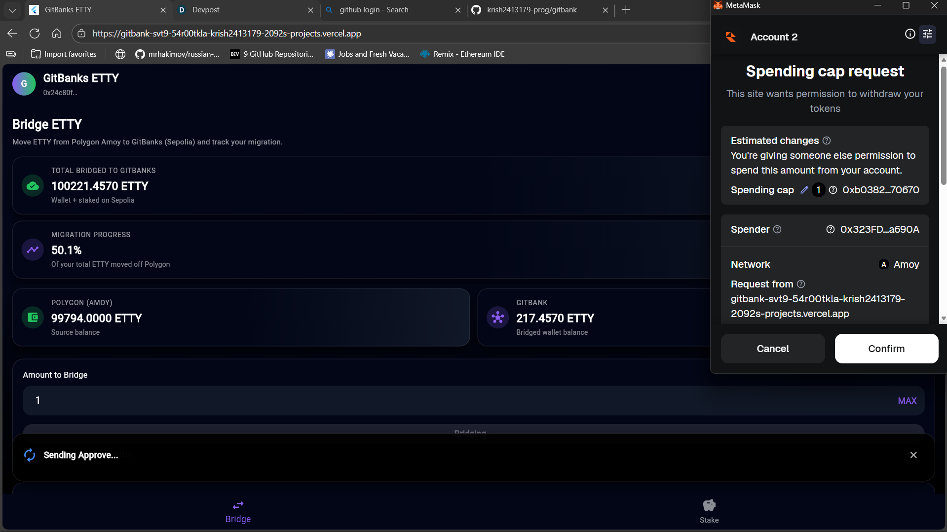Image resolution: width=947 pixels, height=532 pixels.
Task: Click the token address question icon
Action: [833, 190]
